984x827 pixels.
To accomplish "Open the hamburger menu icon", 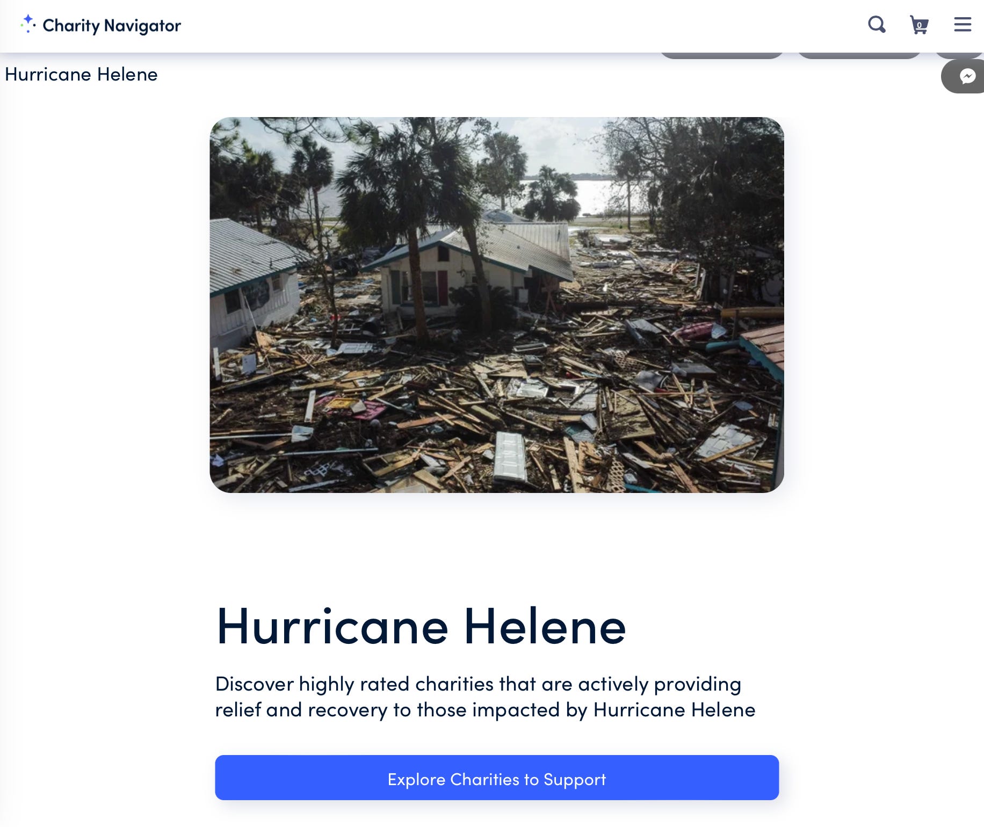I will point(963,24).
